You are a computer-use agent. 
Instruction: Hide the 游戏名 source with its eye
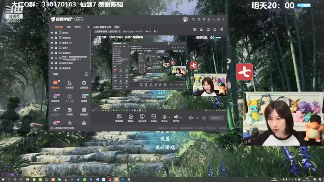[x=52, y=33]
